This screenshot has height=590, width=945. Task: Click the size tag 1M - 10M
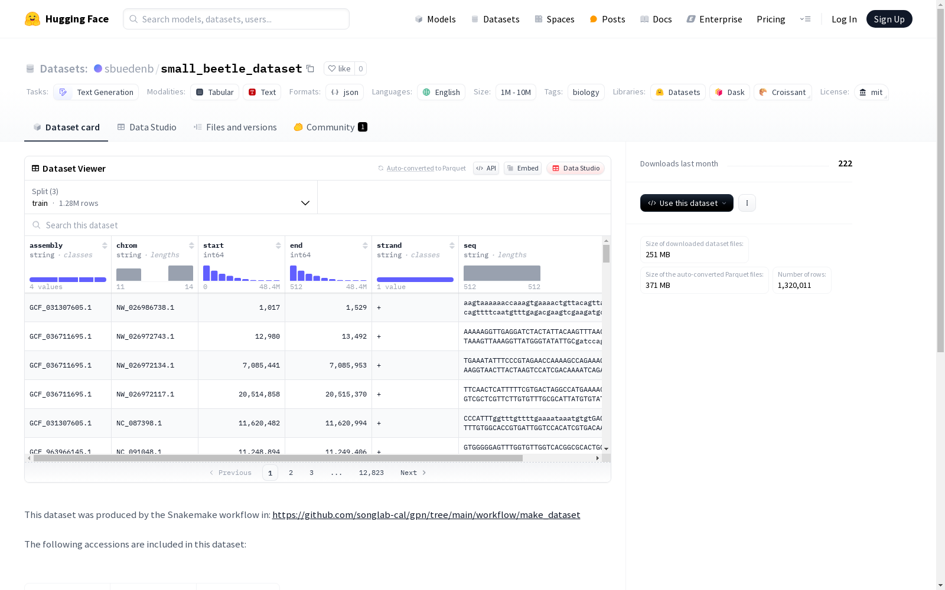tap(516, 92)
